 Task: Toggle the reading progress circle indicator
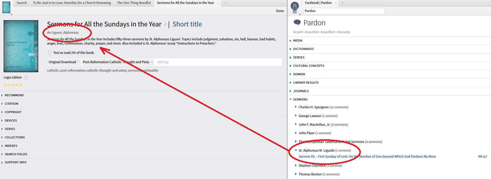point(50,53)
